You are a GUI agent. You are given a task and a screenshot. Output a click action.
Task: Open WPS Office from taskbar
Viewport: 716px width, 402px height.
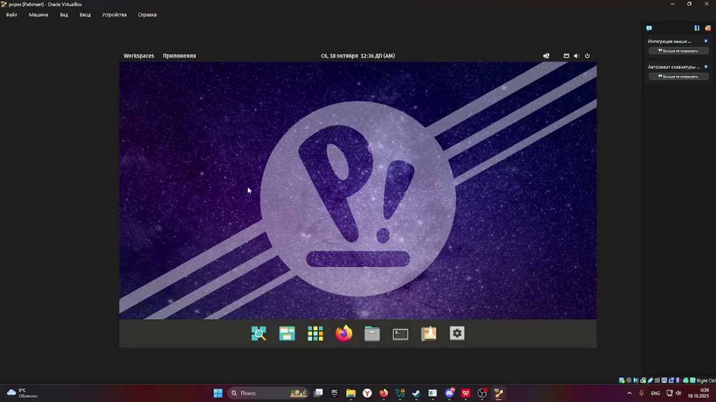point(465,393)
